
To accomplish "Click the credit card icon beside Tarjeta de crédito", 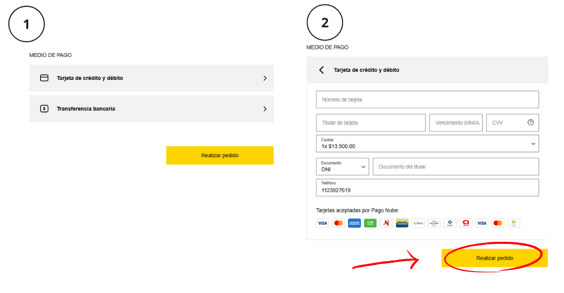I will (x=44, y=78).
